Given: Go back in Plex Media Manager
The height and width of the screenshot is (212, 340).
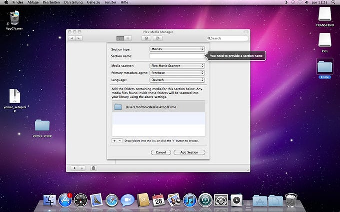Looking at the screenshot, I should 72,38.
